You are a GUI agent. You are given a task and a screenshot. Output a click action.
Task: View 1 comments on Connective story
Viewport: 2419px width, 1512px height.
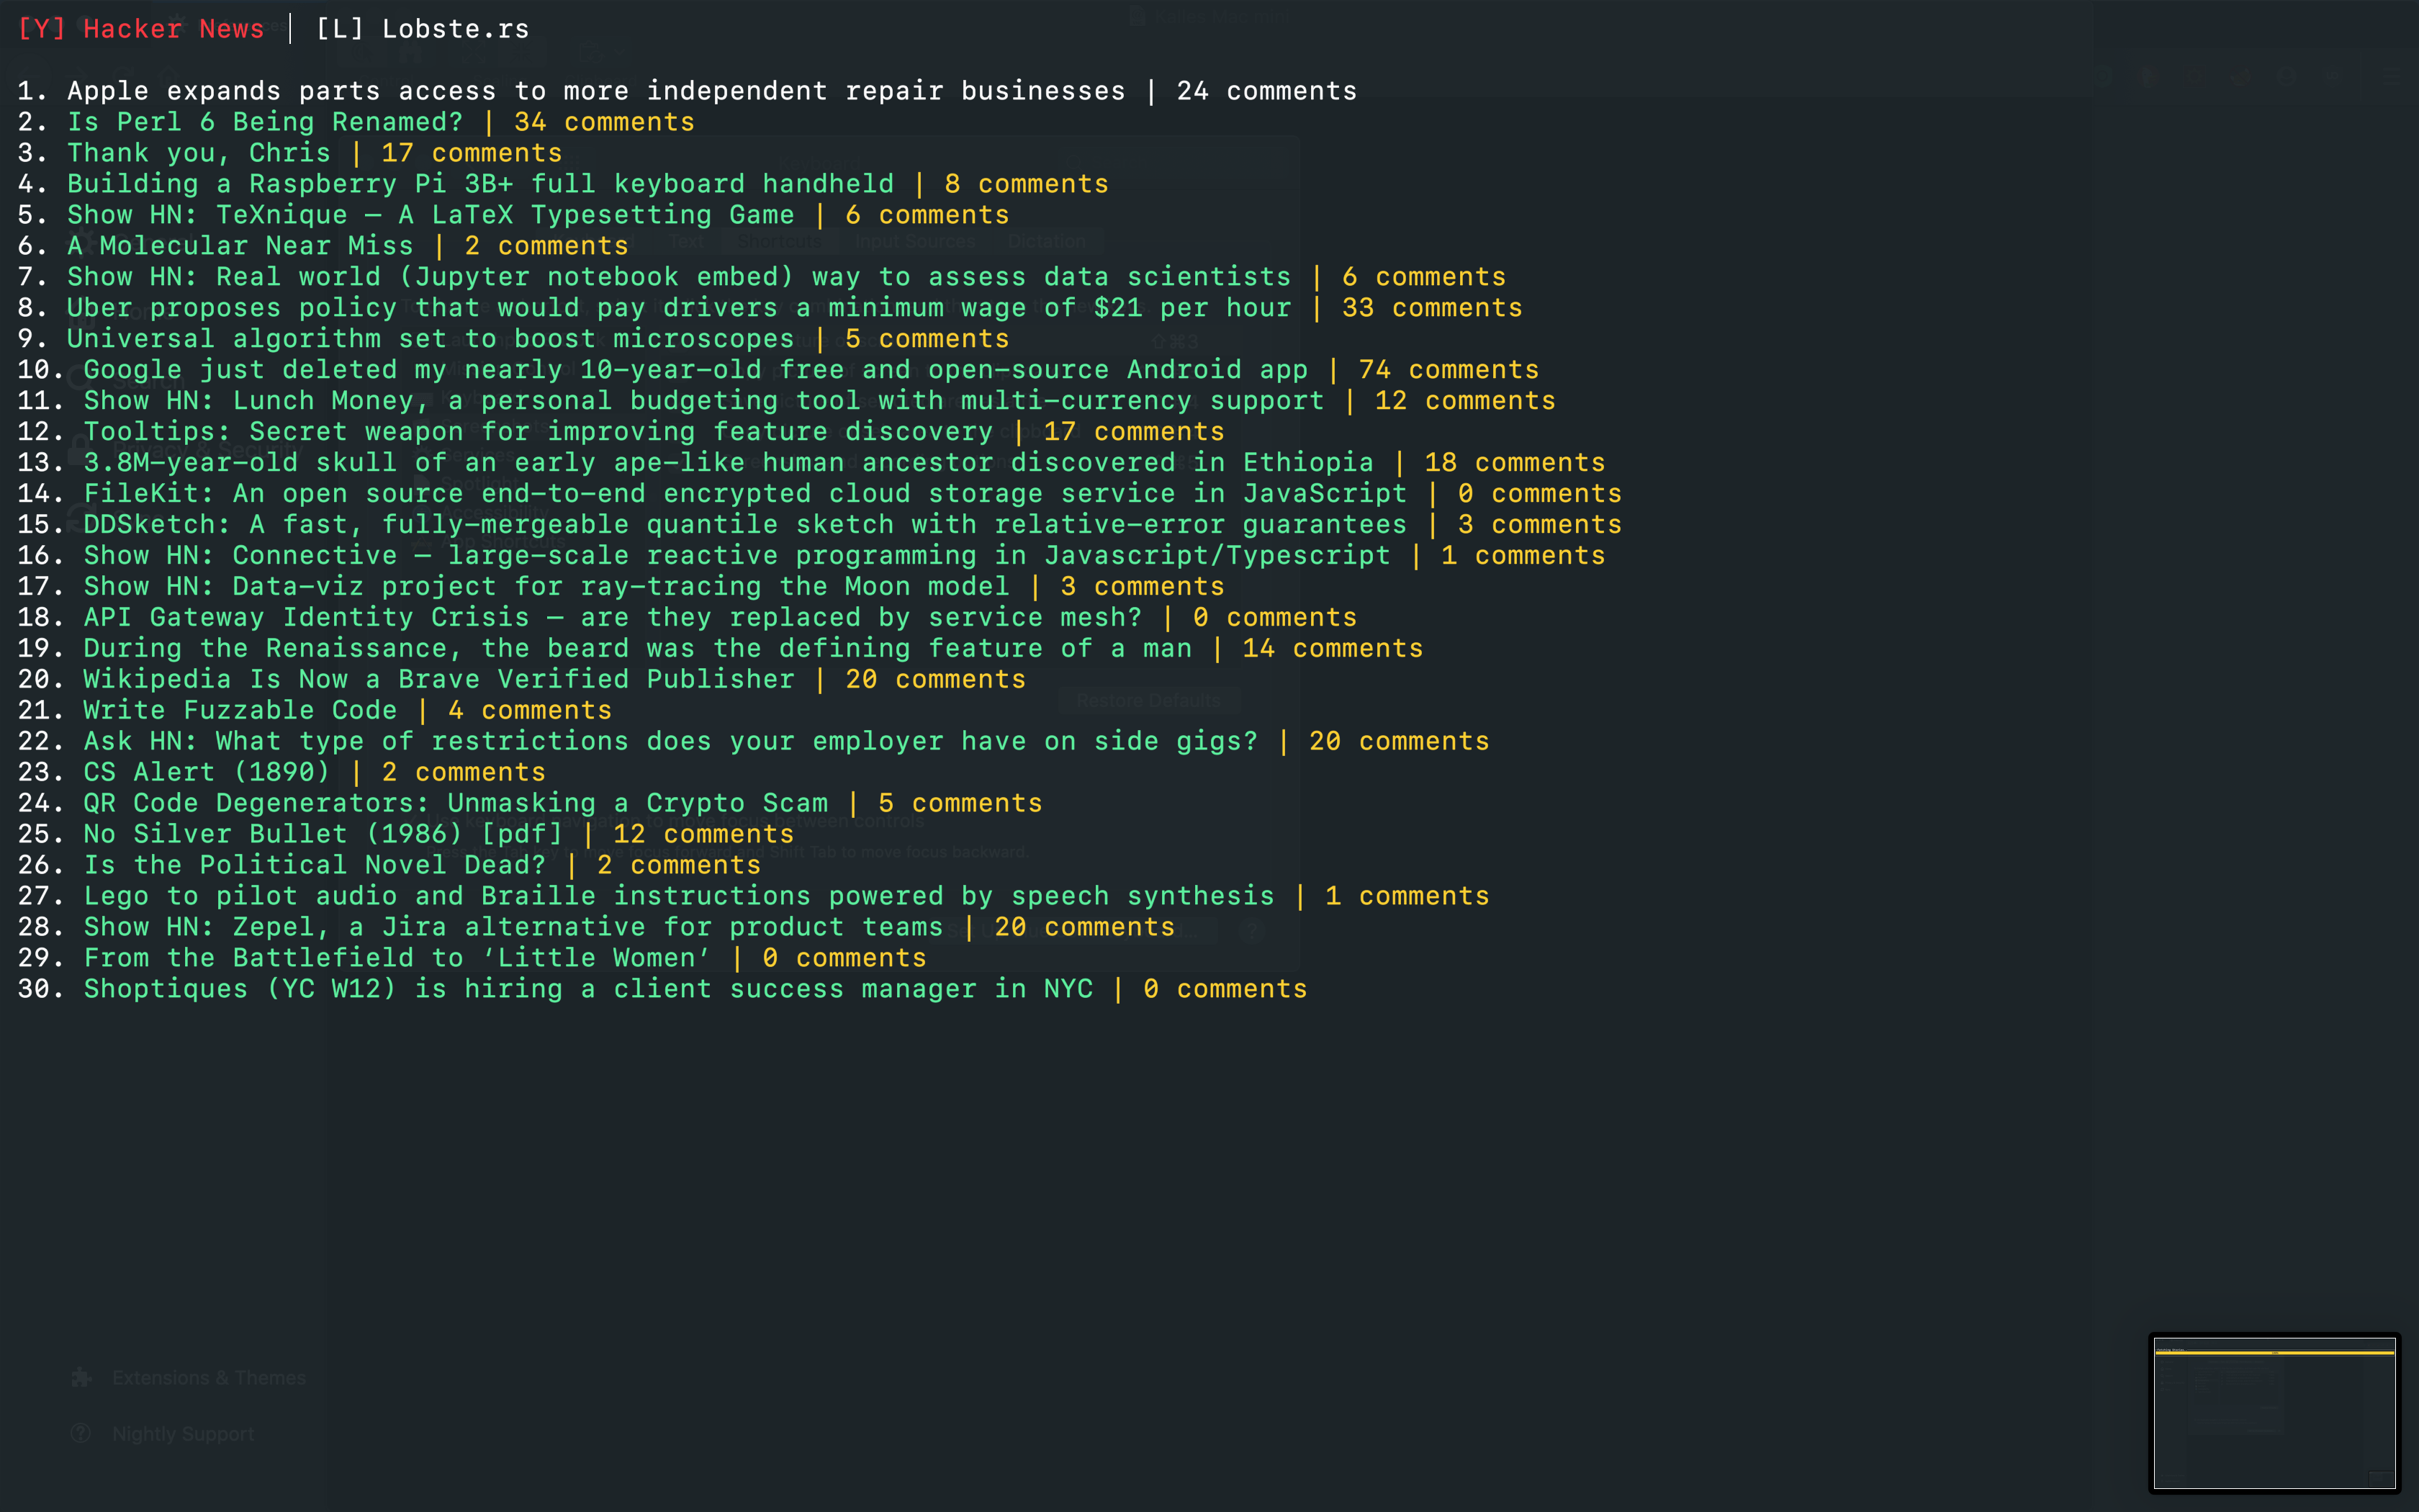tap(1523, 556)
